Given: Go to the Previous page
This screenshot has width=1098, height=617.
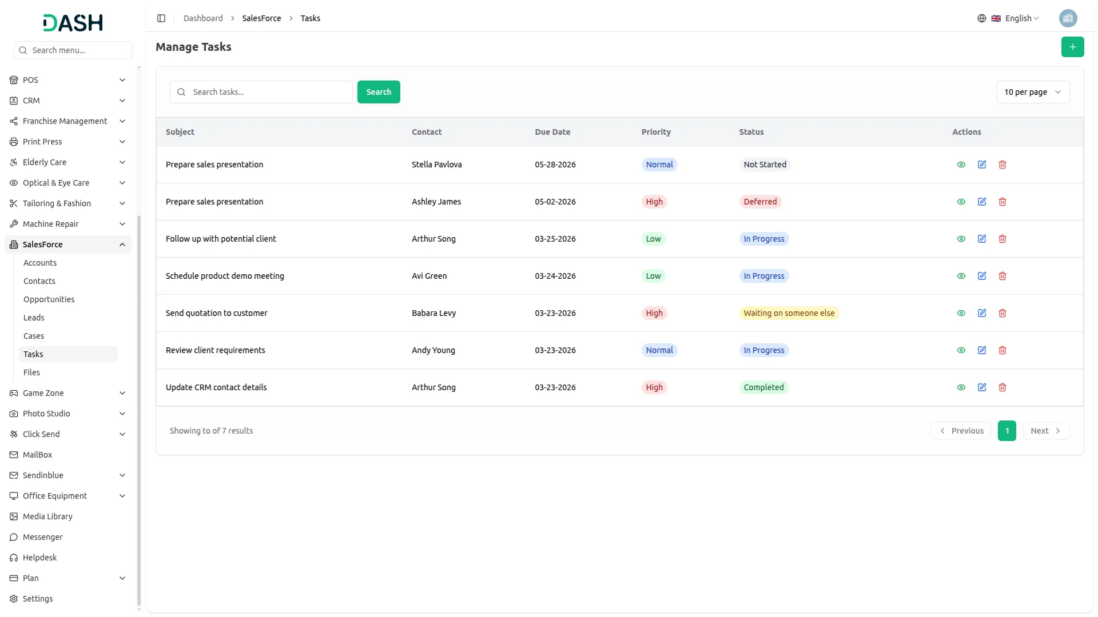Looking at the screenshot, I should (961, 431).
